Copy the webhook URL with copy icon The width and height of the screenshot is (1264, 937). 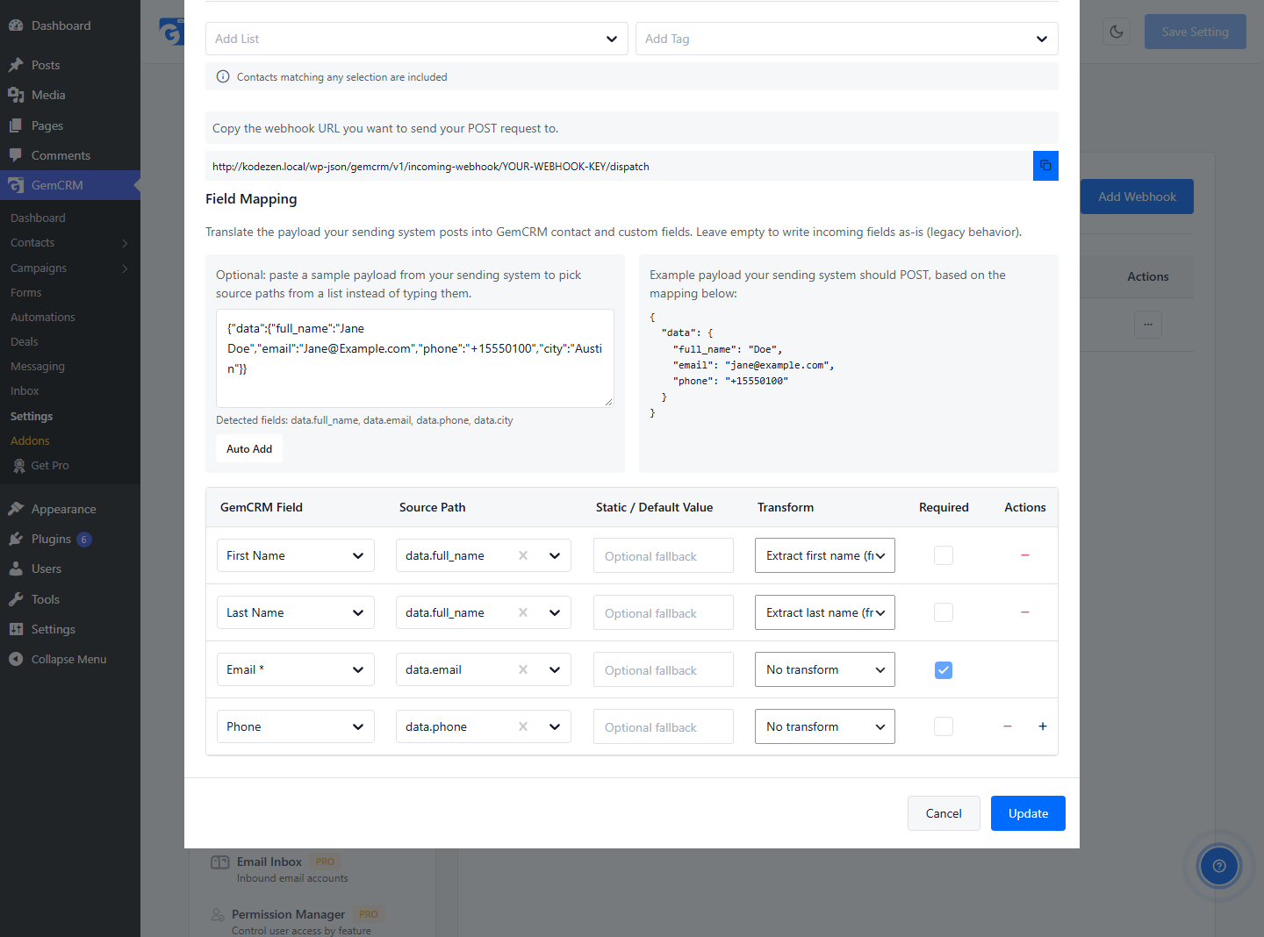(1045, 166)
